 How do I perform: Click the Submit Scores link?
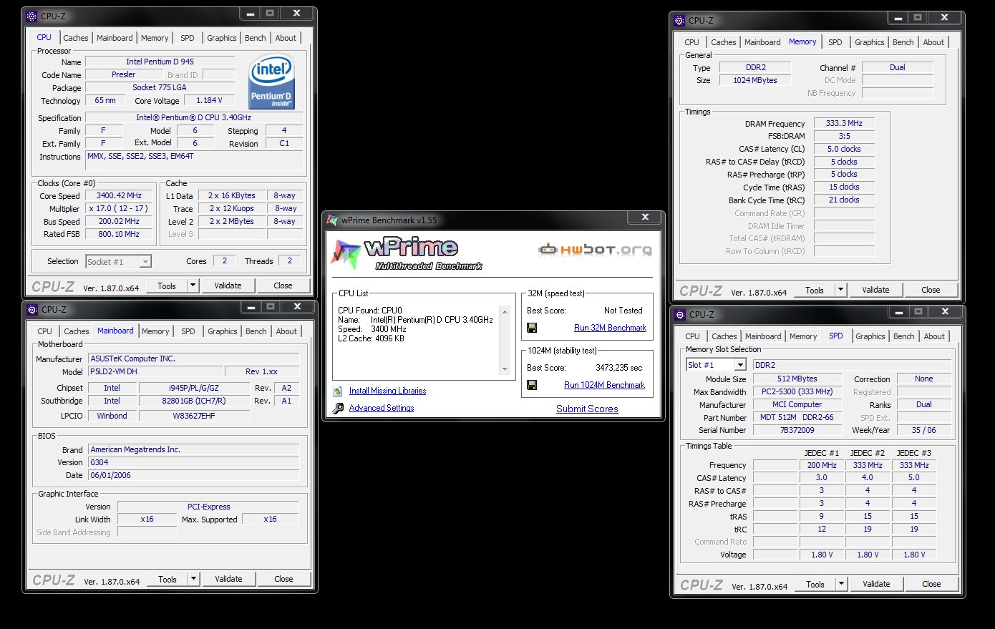(587, 409)
